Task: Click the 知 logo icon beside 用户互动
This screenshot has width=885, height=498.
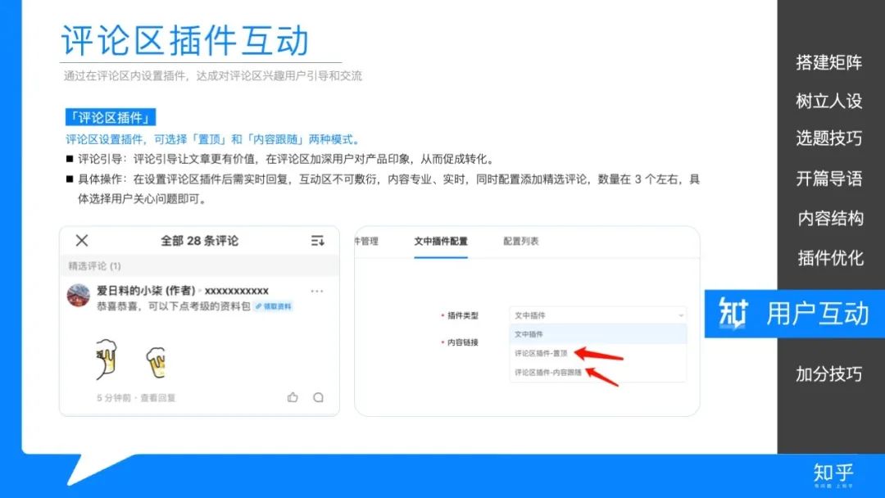Action: click(x=733, y=313)
